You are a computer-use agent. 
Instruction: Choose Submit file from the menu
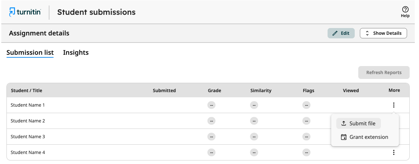tap(359, 123)
